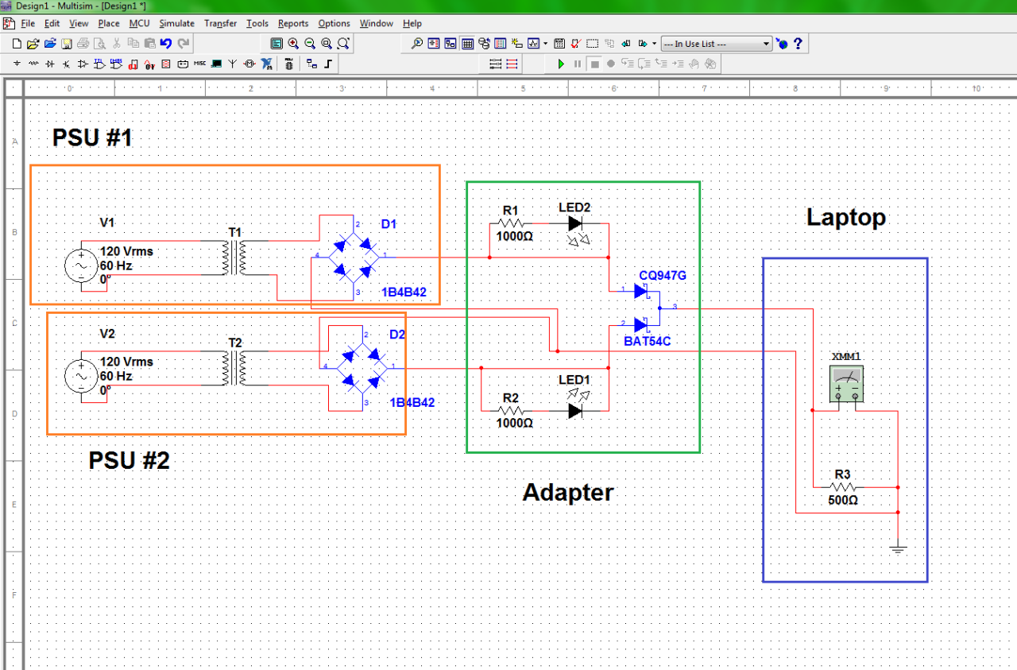Open the Postprocessor

[x=559, y=44]
